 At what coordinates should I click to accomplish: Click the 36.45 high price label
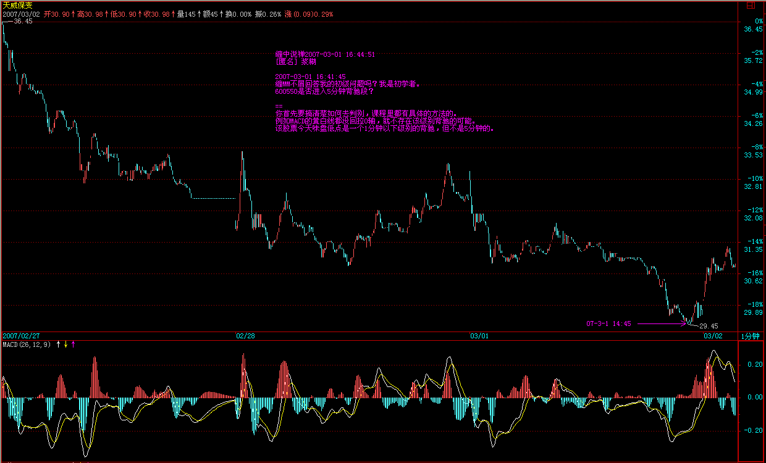23,21
